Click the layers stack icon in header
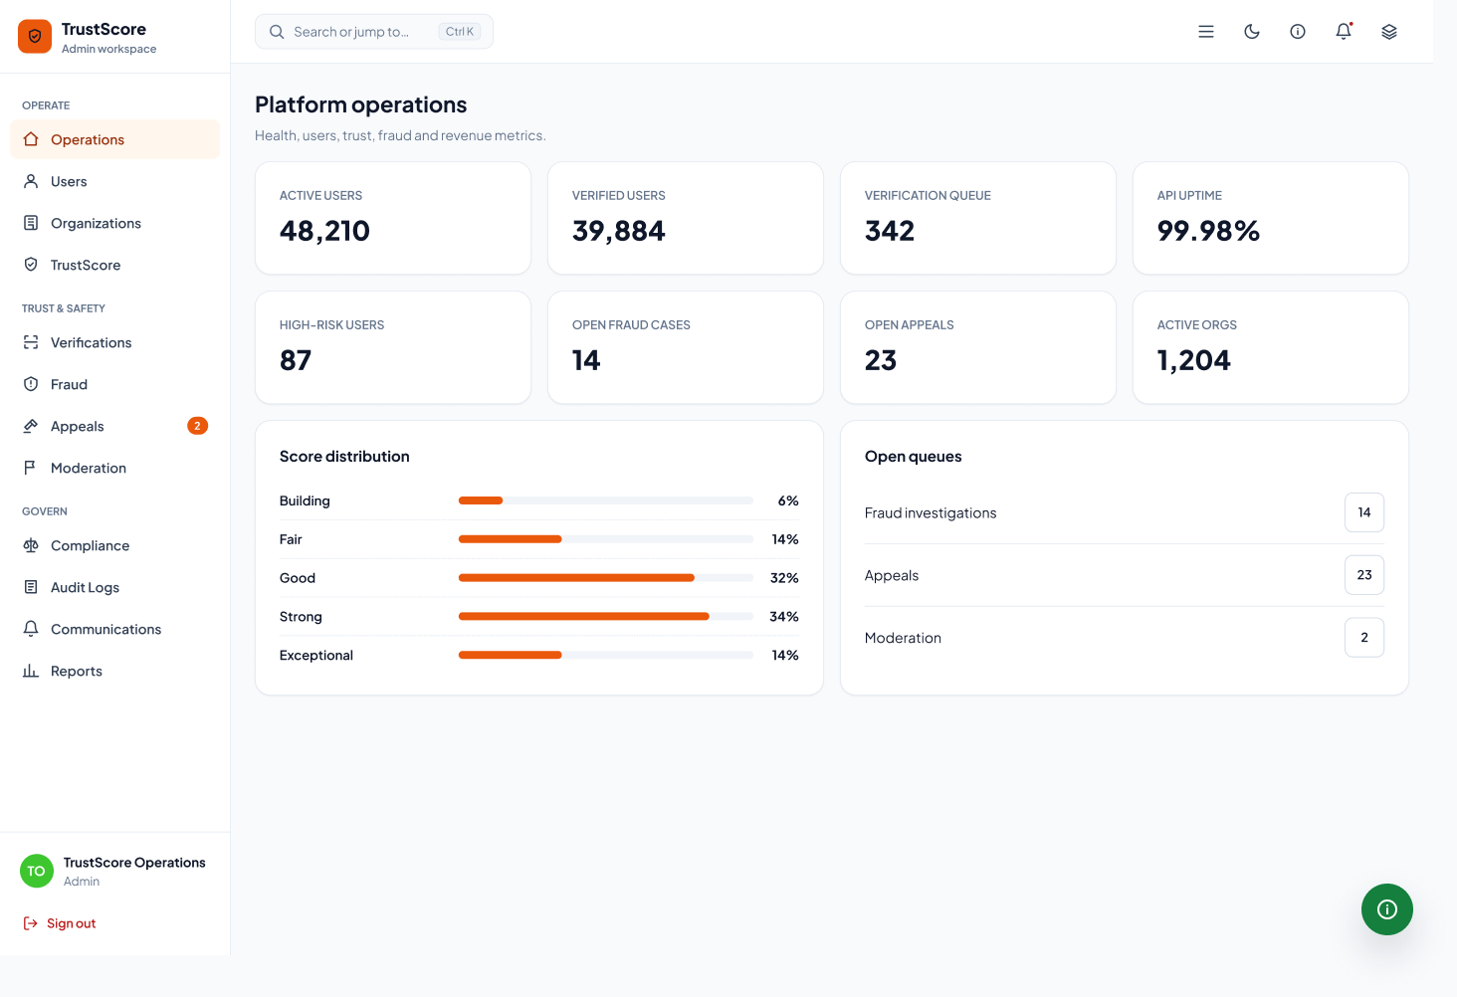Image resolution: width=1457 pixels, height=997 pixels. [x=1389, y=32]
